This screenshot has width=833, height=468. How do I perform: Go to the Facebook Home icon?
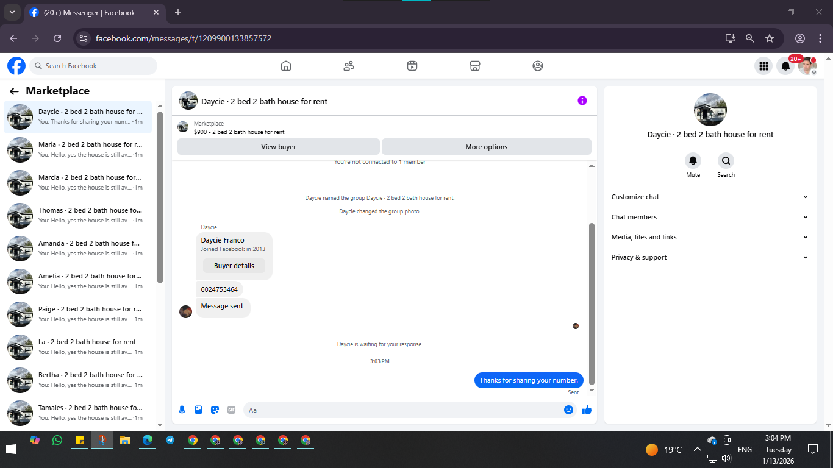click(286, 66)
